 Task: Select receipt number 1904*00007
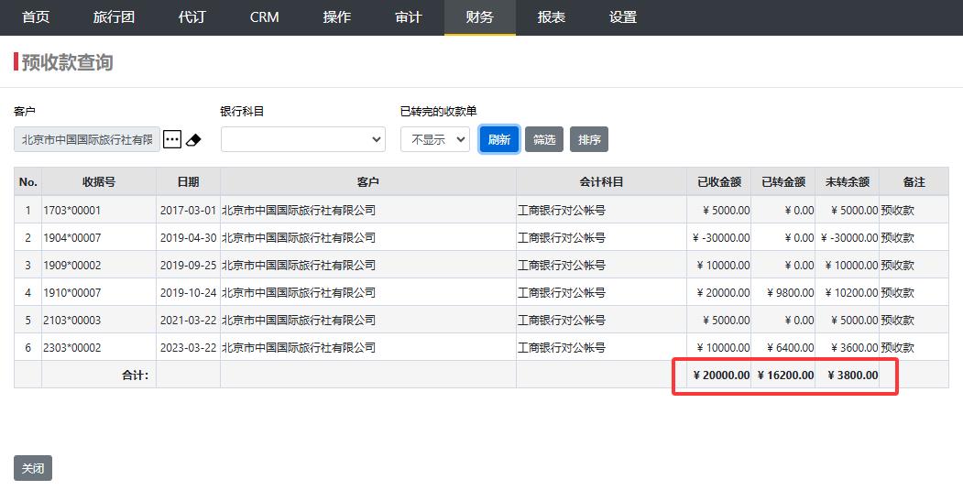[x=71, y=237]
